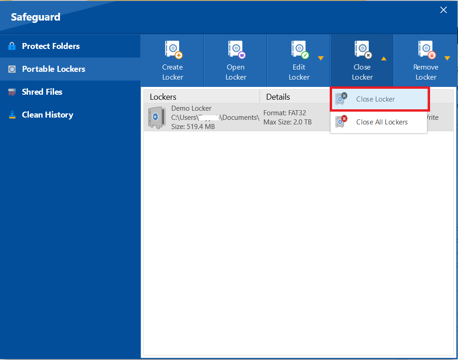Choose Close All Lockers menu entry
458x360 pixels.
tap(379, 122)
